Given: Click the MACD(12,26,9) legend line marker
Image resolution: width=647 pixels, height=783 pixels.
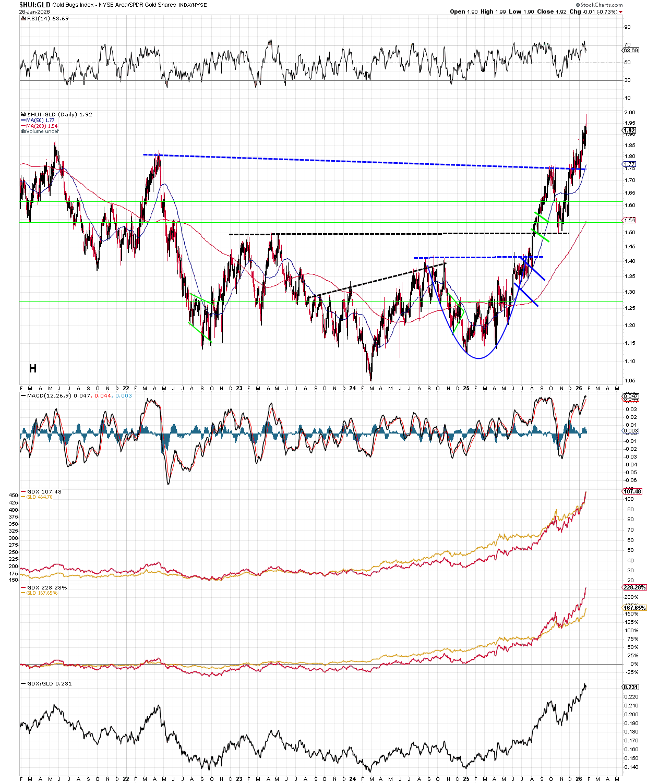Looking at the screenshot, I should coord(23,396).
